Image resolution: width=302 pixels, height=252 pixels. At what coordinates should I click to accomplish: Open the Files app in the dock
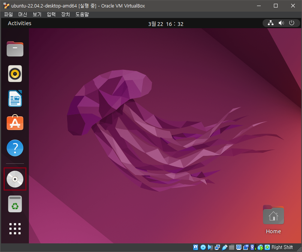click(15, 49)
